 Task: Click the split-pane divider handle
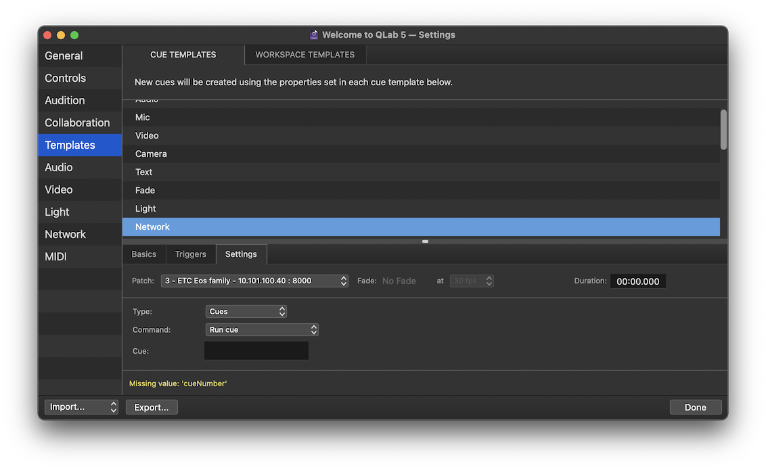tap(425, 241)
